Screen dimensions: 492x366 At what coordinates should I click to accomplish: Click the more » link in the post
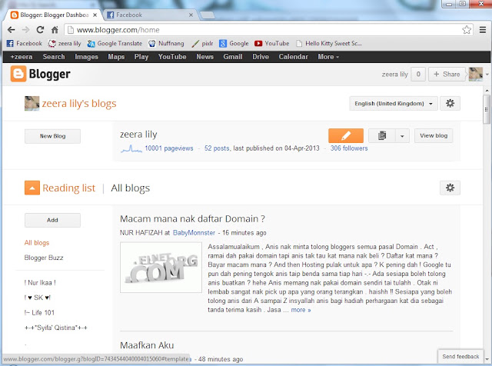pos(301,310)
